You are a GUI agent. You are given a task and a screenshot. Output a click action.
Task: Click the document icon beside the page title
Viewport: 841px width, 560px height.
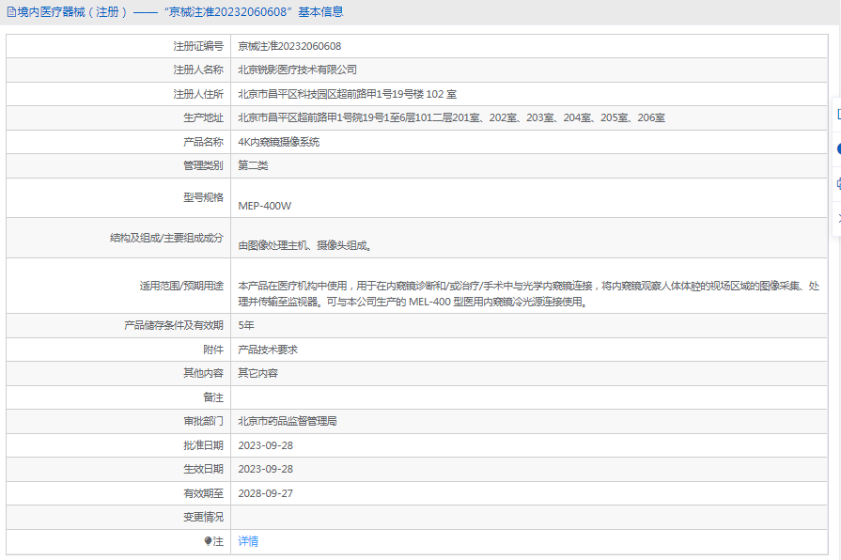[x=11, y=12]
